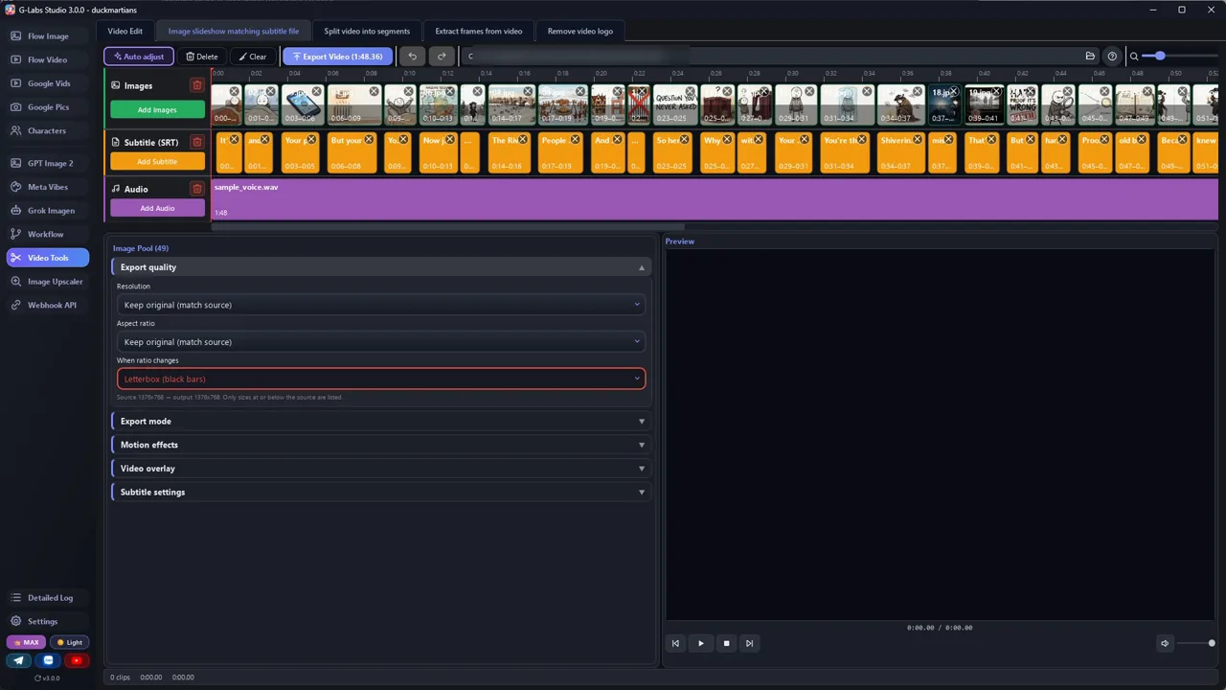Open the Detailed Log panel

point(47,598)
